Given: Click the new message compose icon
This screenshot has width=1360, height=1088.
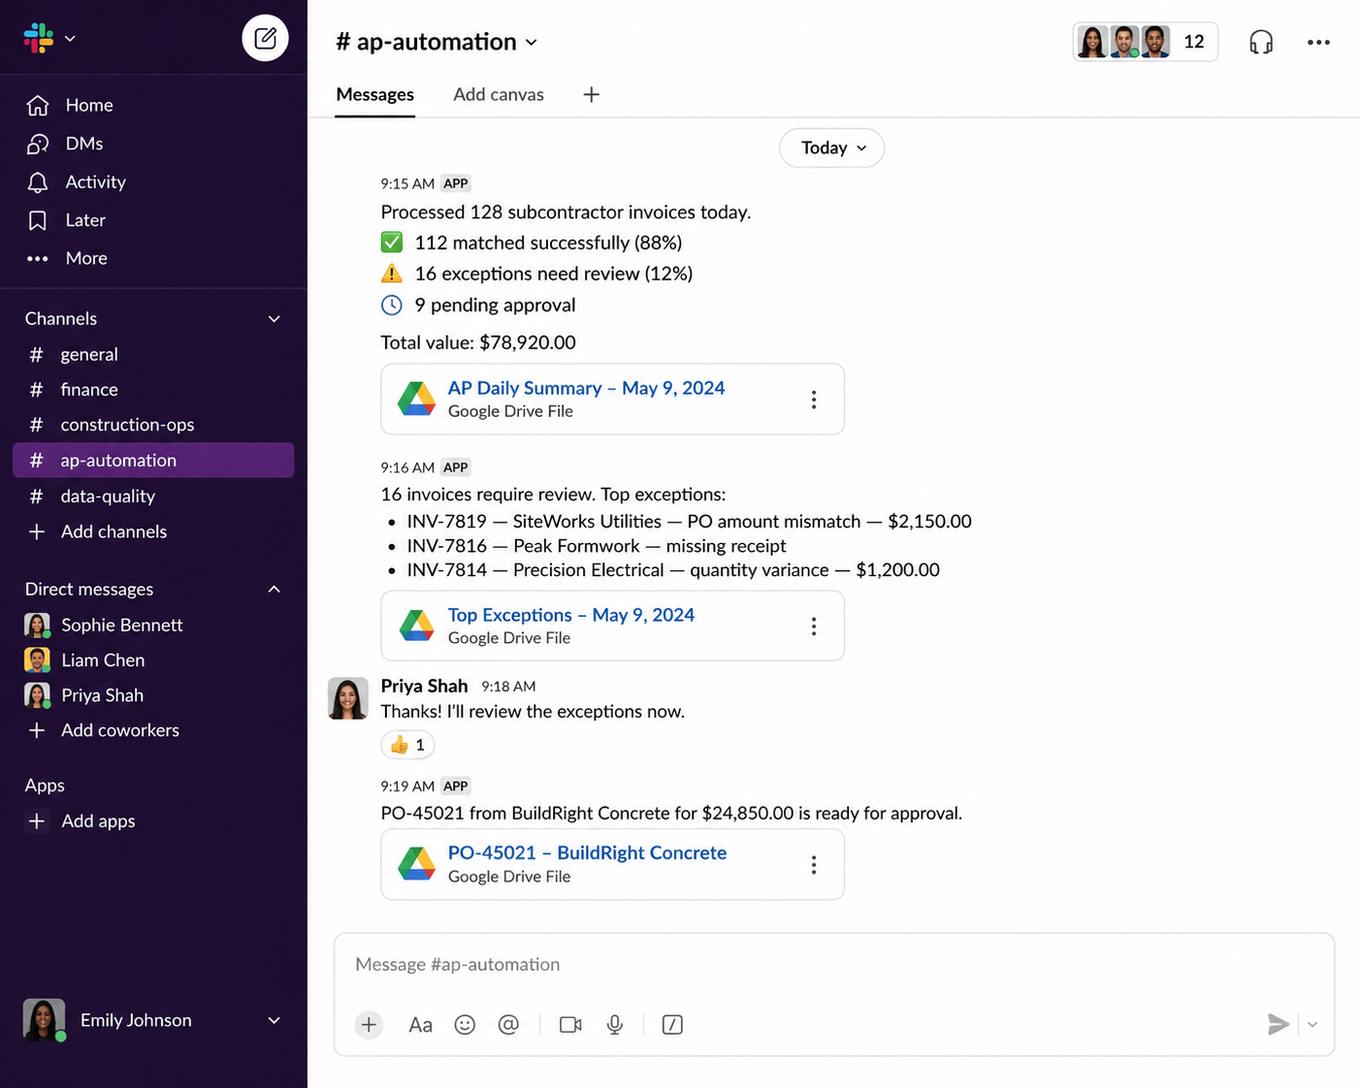Looking at the screenshot, I should 265,39.
